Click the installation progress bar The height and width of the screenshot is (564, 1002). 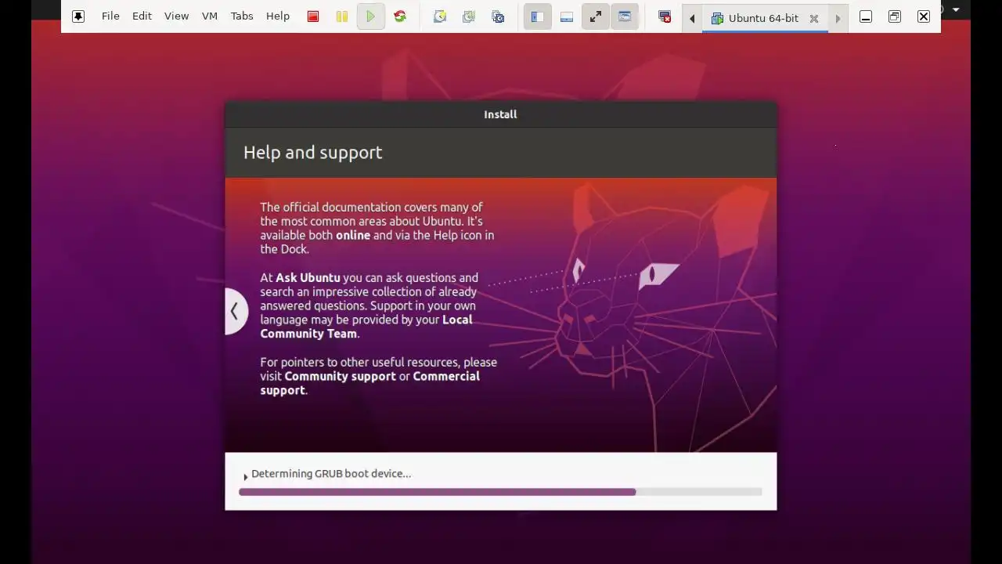click(x=500, y=492)
